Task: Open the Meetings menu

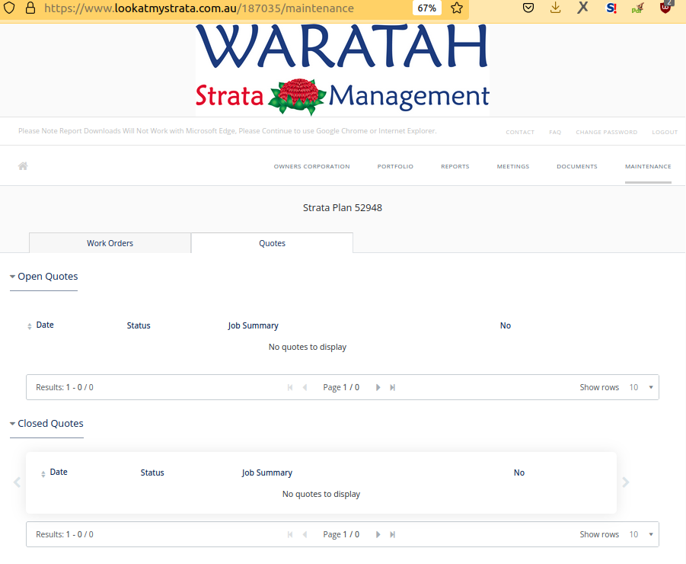Action: coord(513,166)
